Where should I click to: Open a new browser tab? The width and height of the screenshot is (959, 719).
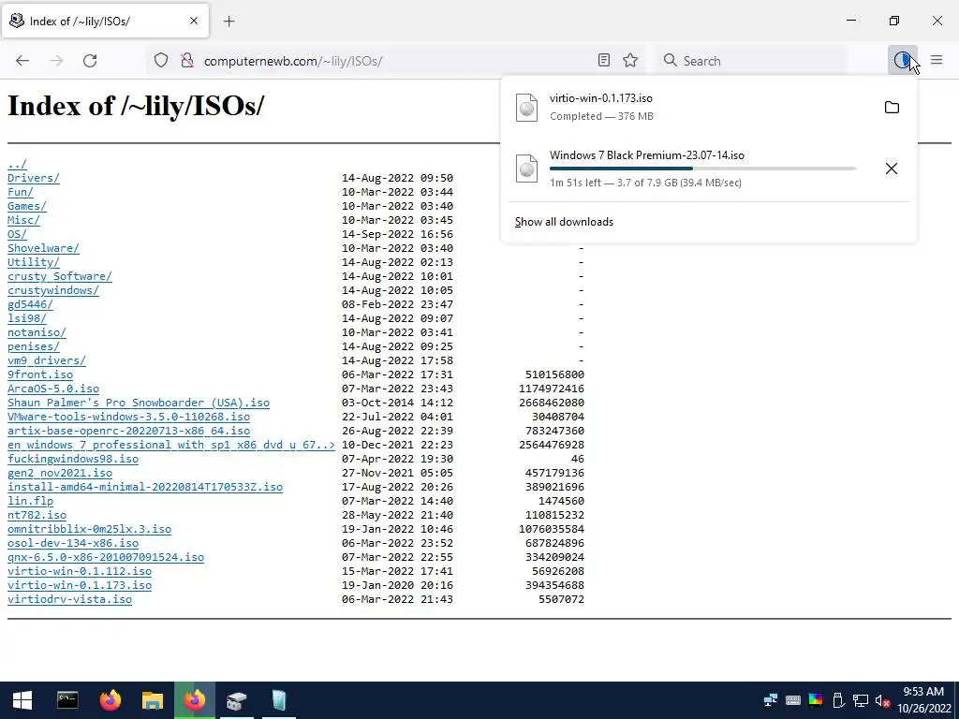(229, 22)
